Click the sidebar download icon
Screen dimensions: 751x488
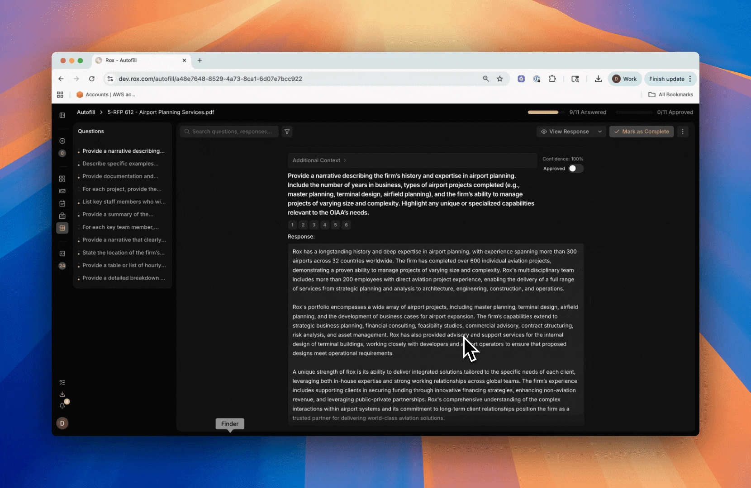pos(62,394)
